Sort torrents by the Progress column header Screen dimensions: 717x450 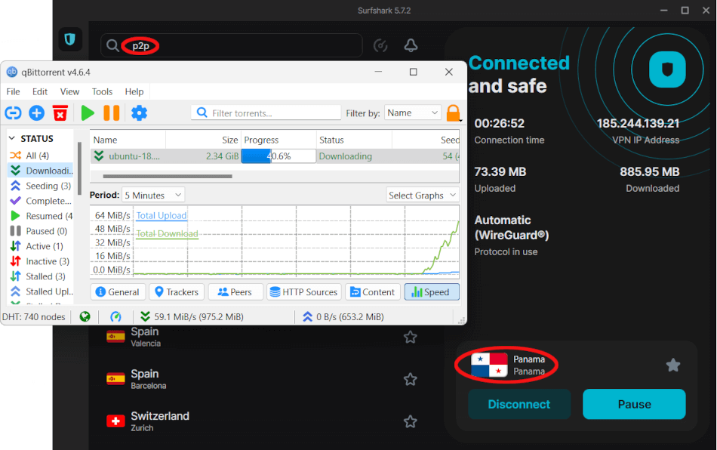(278, 140)
